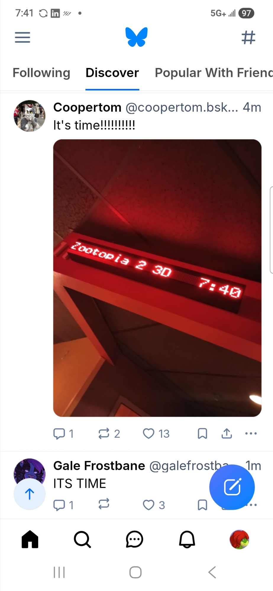Repost Coopertom's post
Viewport: 273px width, 591px height.
109,433
